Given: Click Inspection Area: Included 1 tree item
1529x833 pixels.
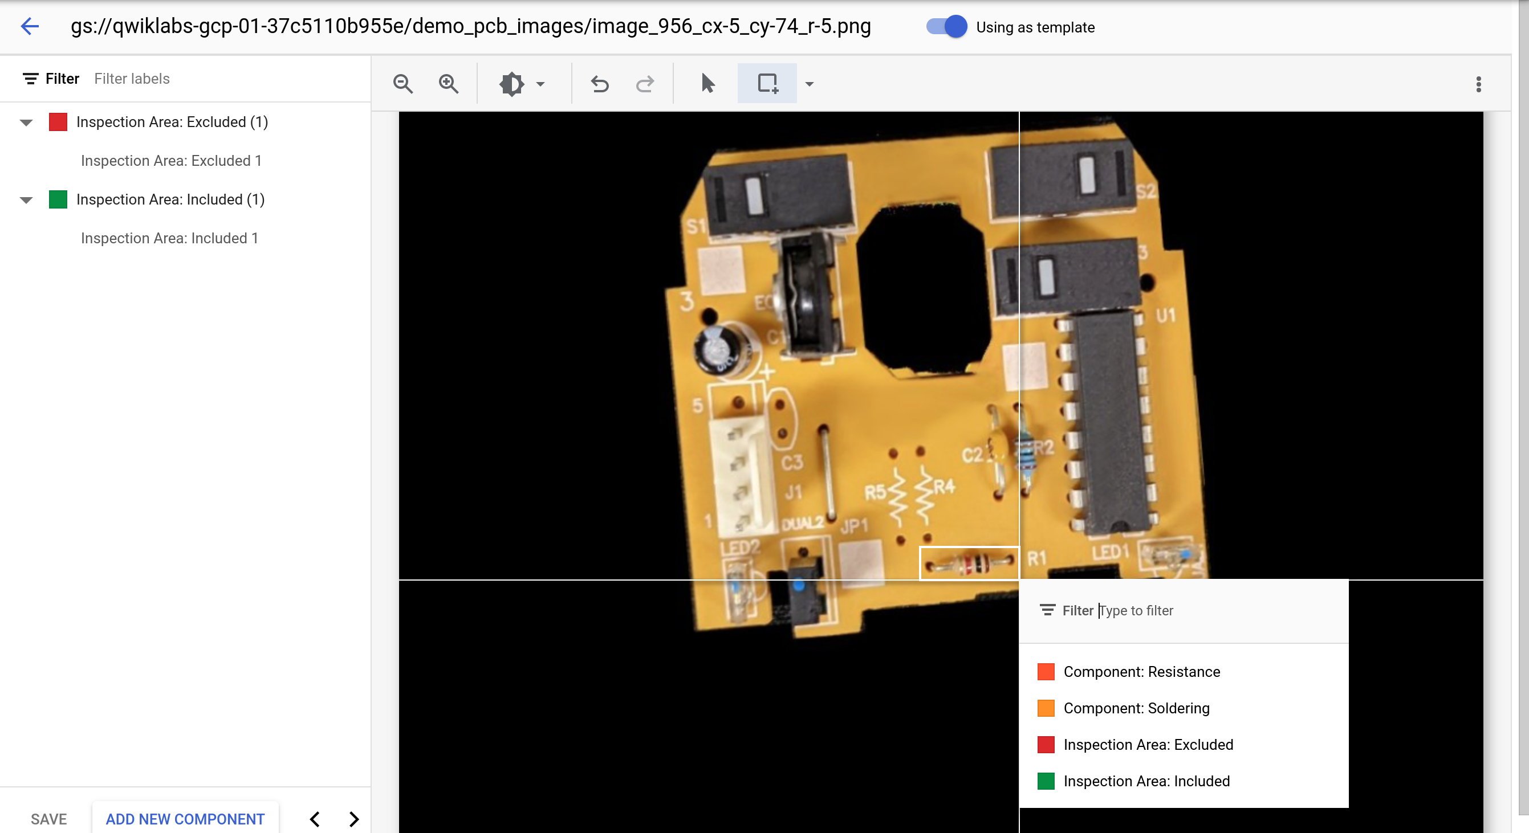Looking at the screenshot, I should coord(170,238).
